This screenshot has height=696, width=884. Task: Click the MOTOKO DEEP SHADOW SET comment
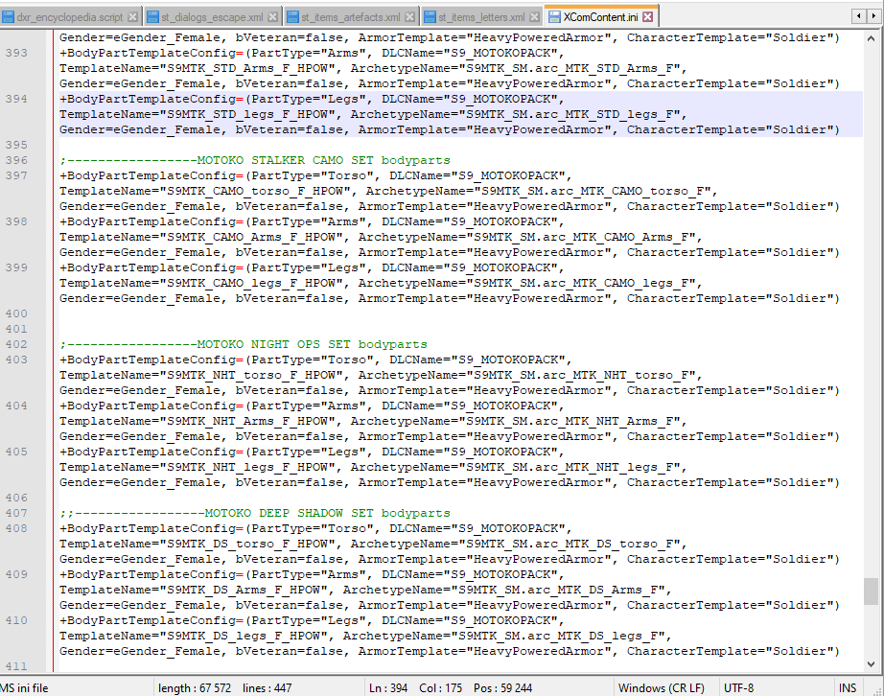255,513
